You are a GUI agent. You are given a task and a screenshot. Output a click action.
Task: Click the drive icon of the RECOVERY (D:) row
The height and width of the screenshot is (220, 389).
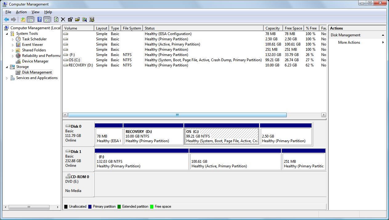[66, 65]
